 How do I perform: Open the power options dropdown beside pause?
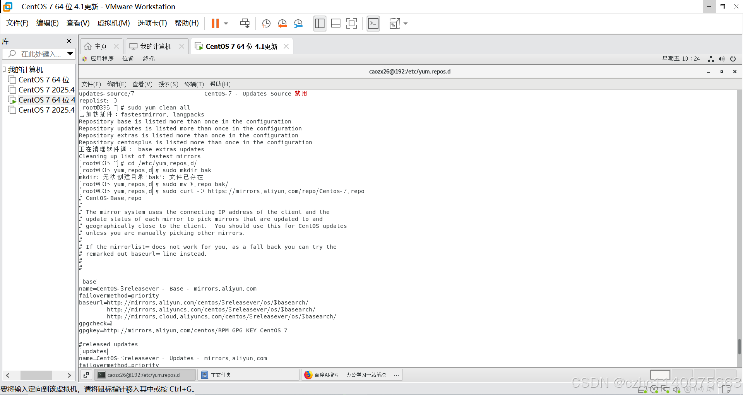pyautogui.click(x=226, y=24)
